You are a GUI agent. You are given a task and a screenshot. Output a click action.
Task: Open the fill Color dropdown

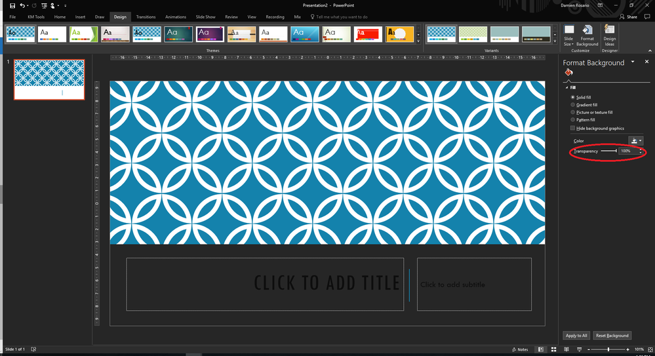(x=636, y=141)
